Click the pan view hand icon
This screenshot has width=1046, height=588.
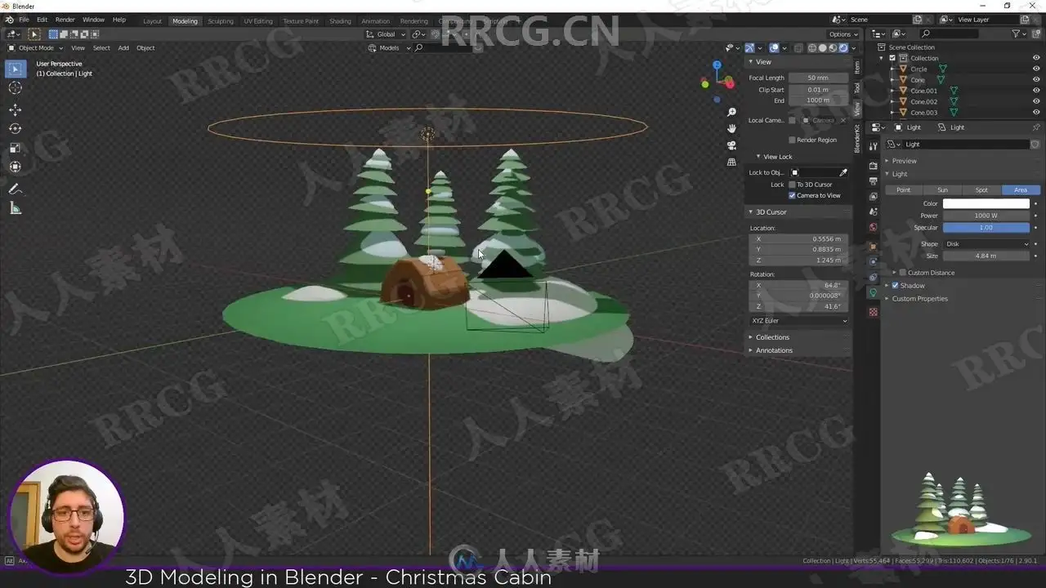731,128
